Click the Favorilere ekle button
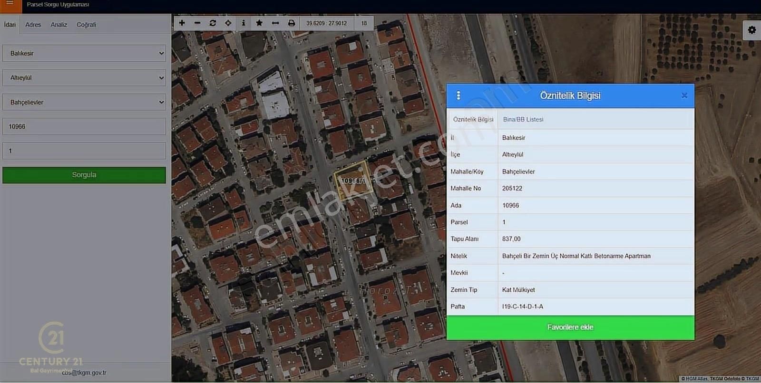 tap(570, 327)
